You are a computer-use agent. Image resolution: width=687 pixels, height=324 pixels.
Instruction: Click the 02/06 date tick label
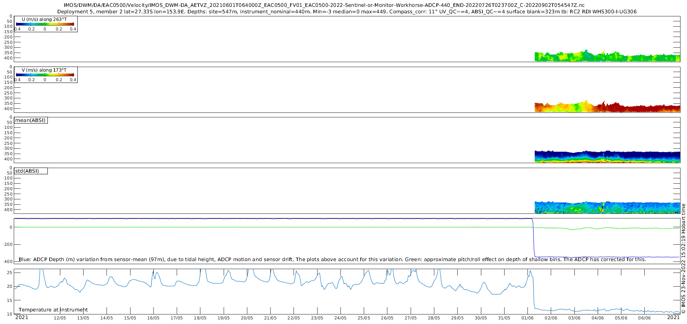(551, 318)
